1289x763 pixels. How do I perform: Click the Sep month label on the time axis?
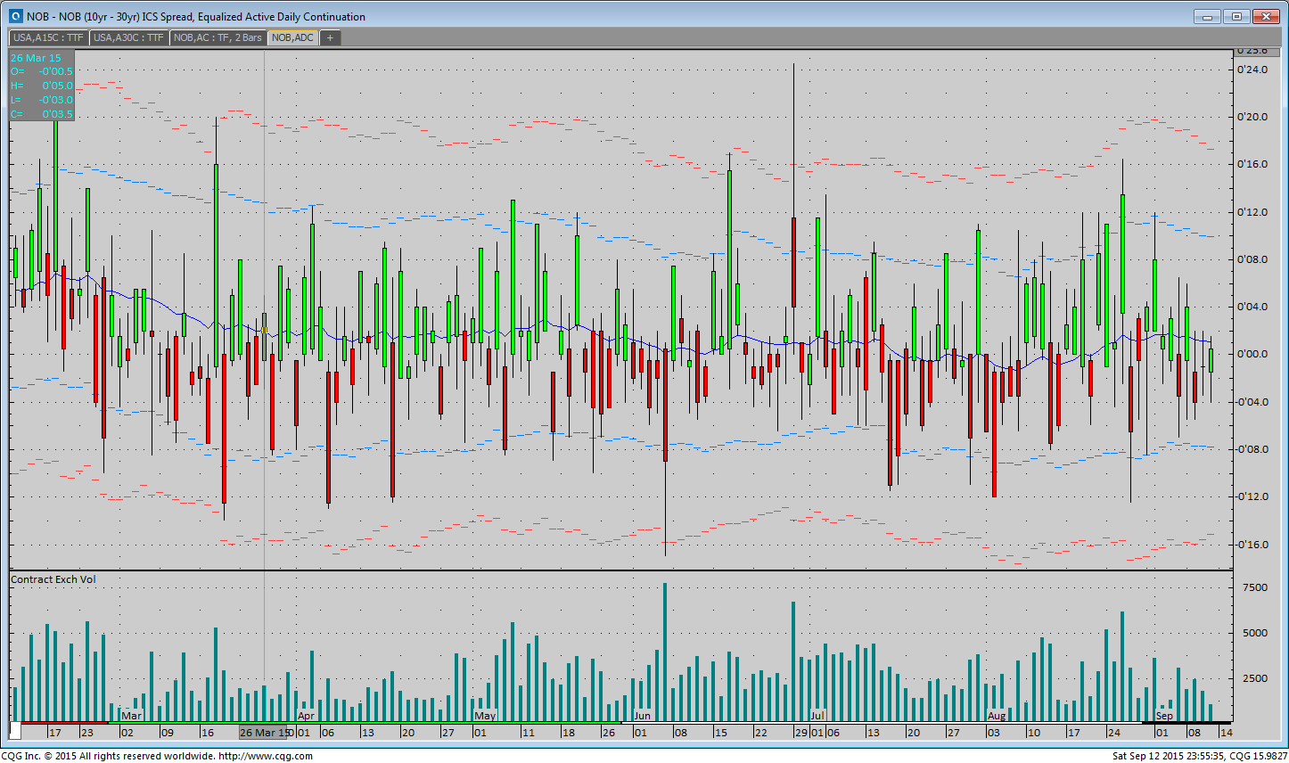1164,716
